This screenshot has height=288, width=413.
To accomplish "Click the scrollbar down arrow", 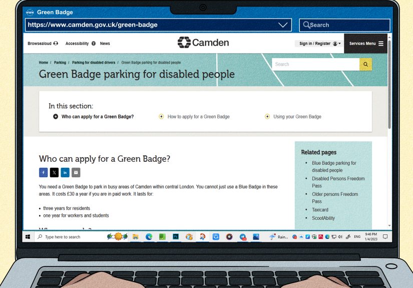I will pos(389,226).
